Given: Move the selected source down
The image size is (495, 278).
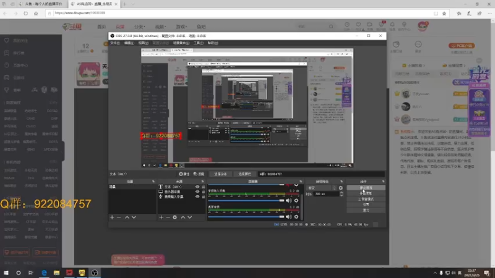Looking at the screenshot, I should pos(190,217).
